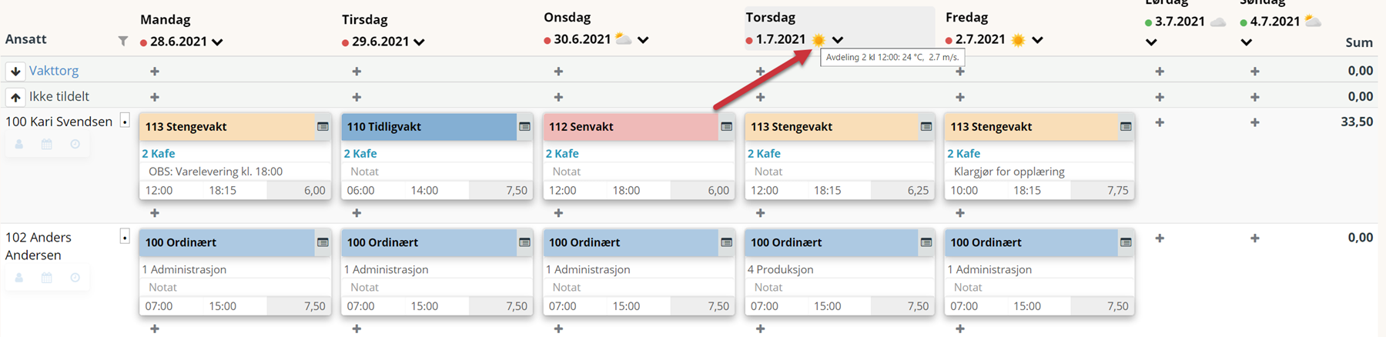Open details icon on Kari's 112 Senvakt shift

(x=726, y=127)
